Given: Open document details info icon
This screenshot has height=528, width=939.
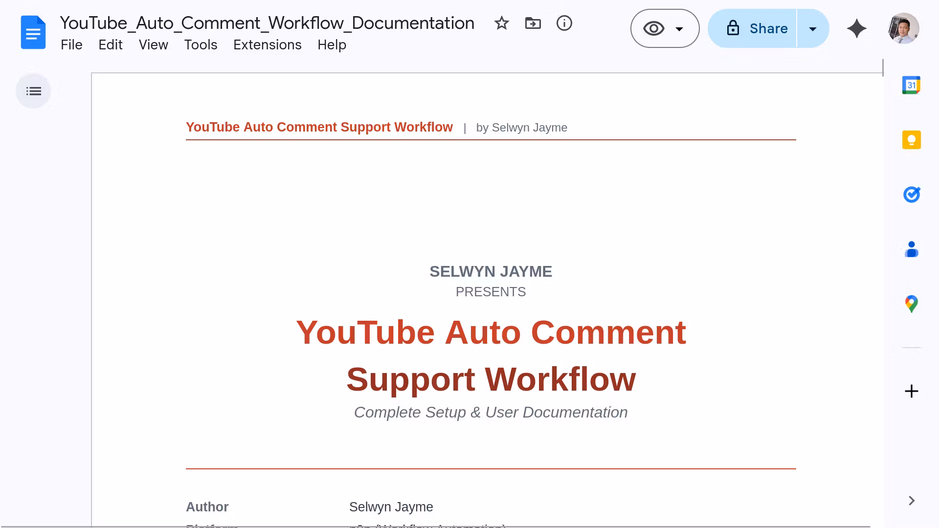Looking at the screenshot, I should click(x=564, y=23).
